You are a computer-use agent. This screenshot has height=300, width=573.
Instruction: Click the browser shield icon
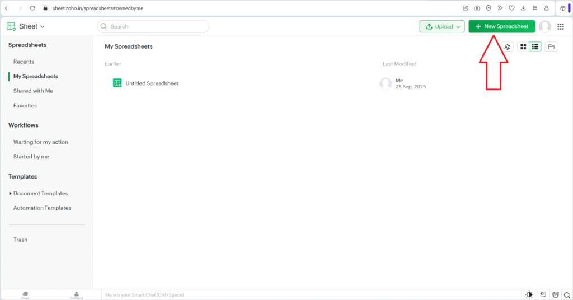(x=489, y=8)
